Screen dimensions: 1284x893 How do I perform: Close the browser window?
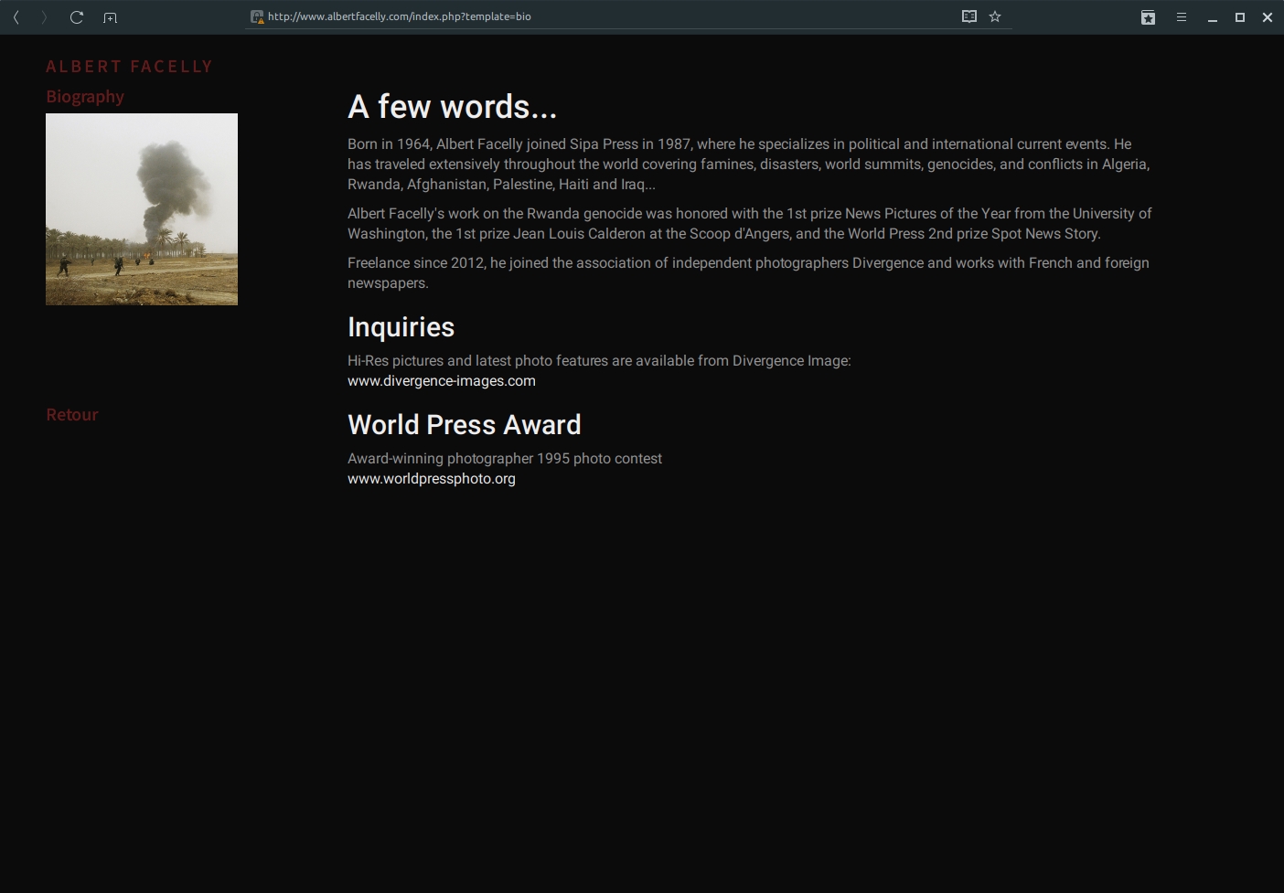1268,17
